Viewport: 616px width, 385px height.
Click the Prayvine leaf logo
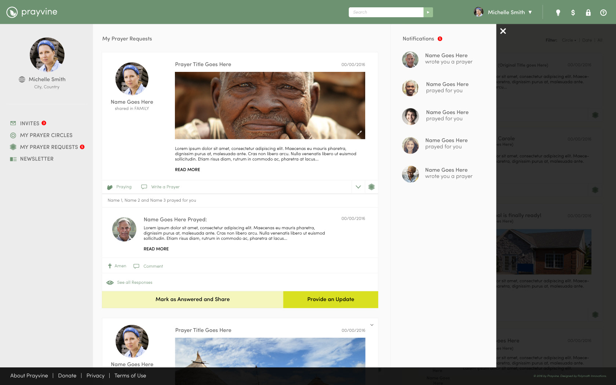click(x=12, y=12)
